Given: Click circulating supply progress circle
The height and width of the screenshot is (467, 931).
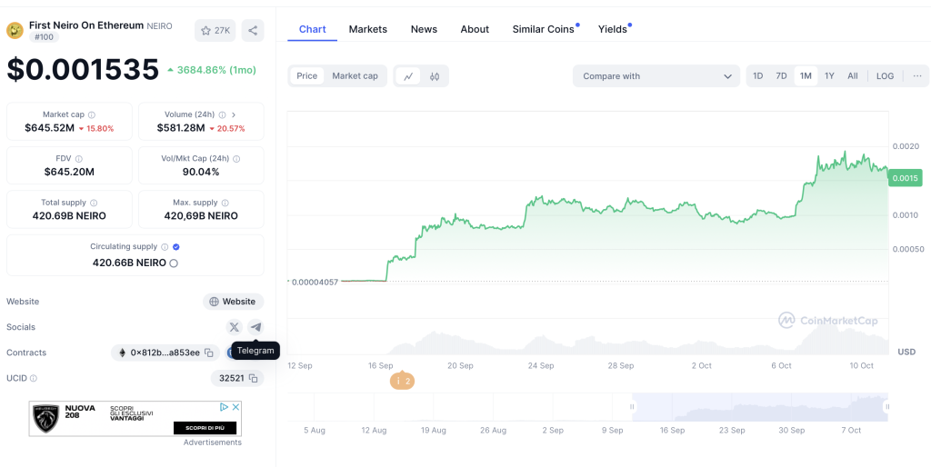Looking at the screenshot, I should tap(174, 263).
